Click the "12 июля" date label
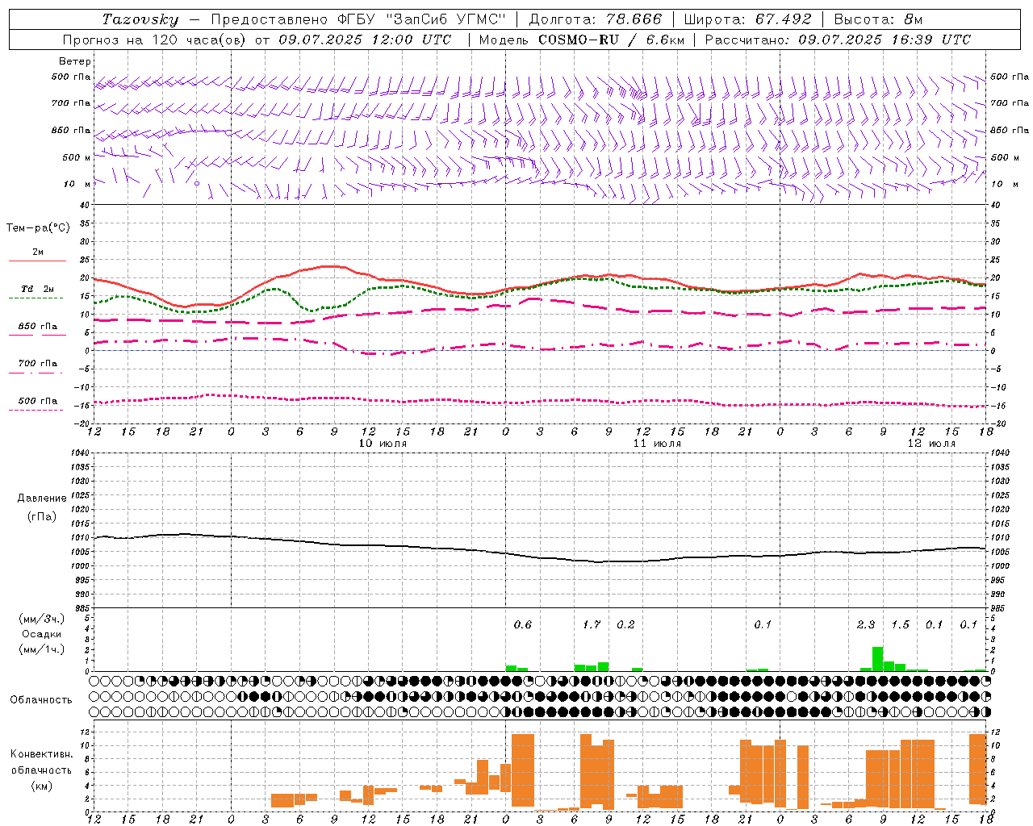 coord(931,444)
